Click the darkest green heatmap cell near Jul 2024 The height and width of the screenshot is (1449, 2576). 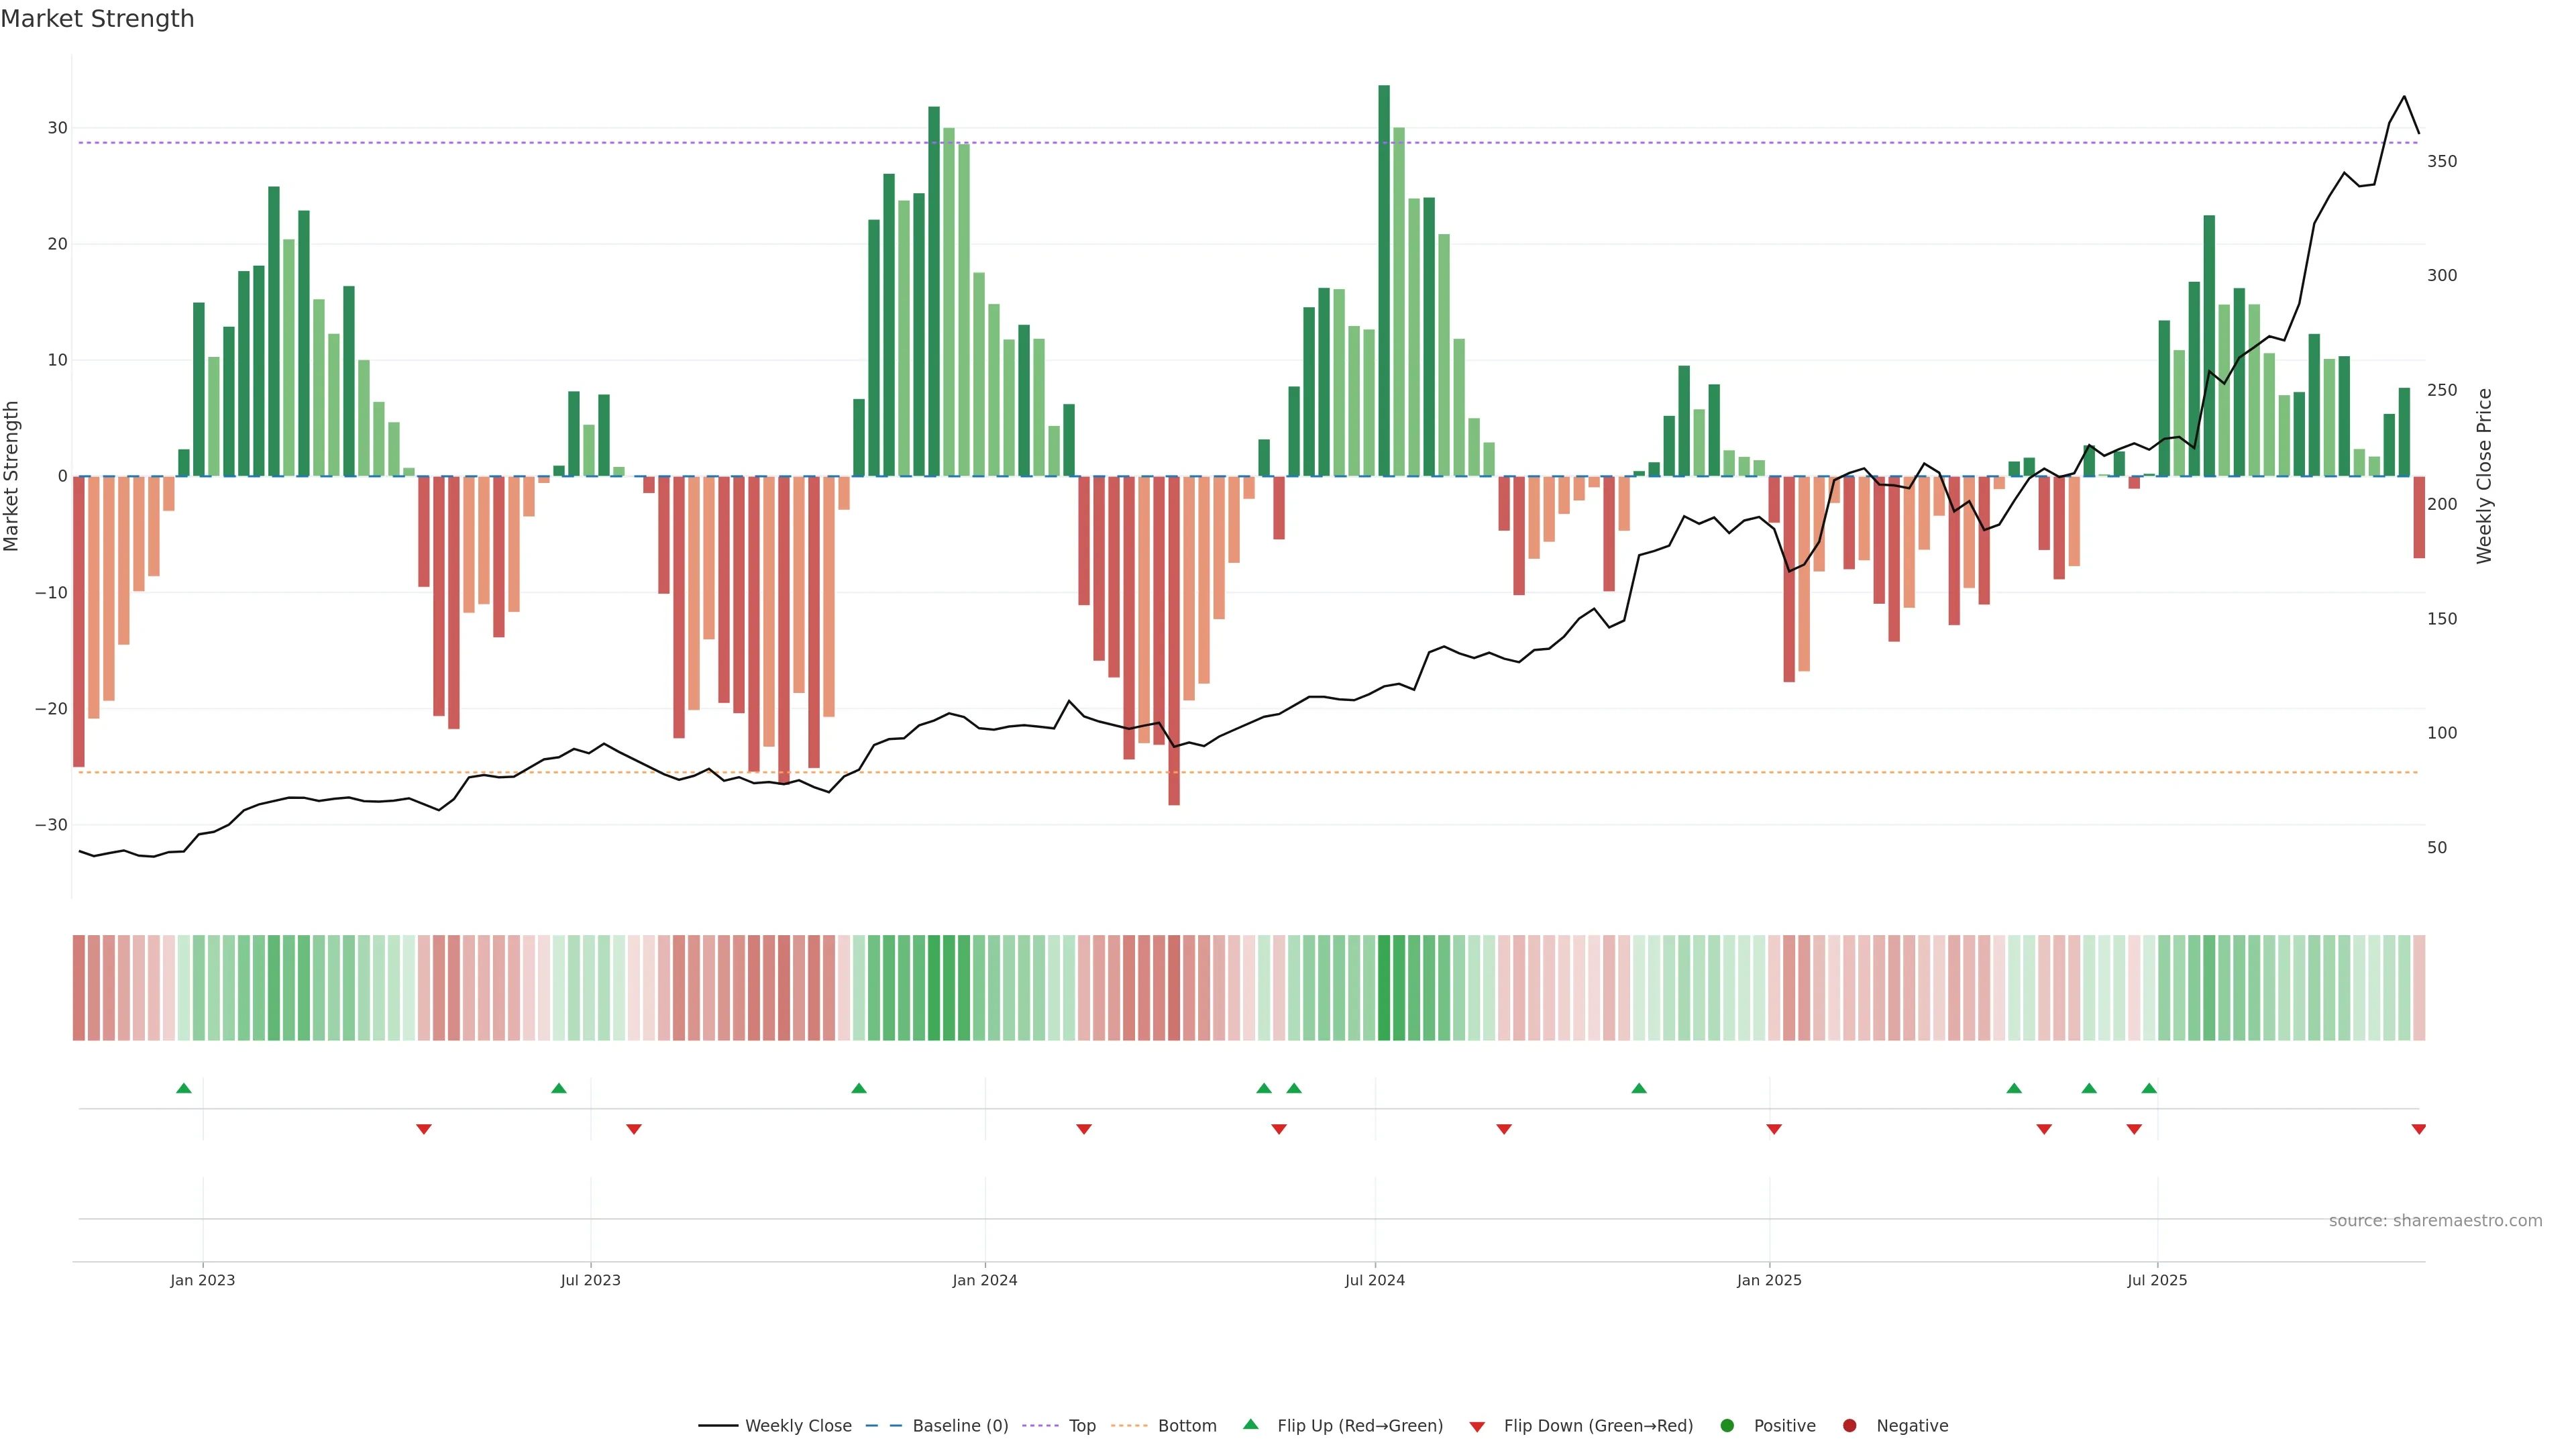[1384, 988]
